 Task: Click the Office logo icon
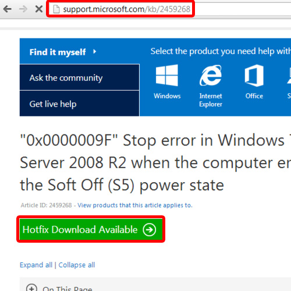pos(254,76)
